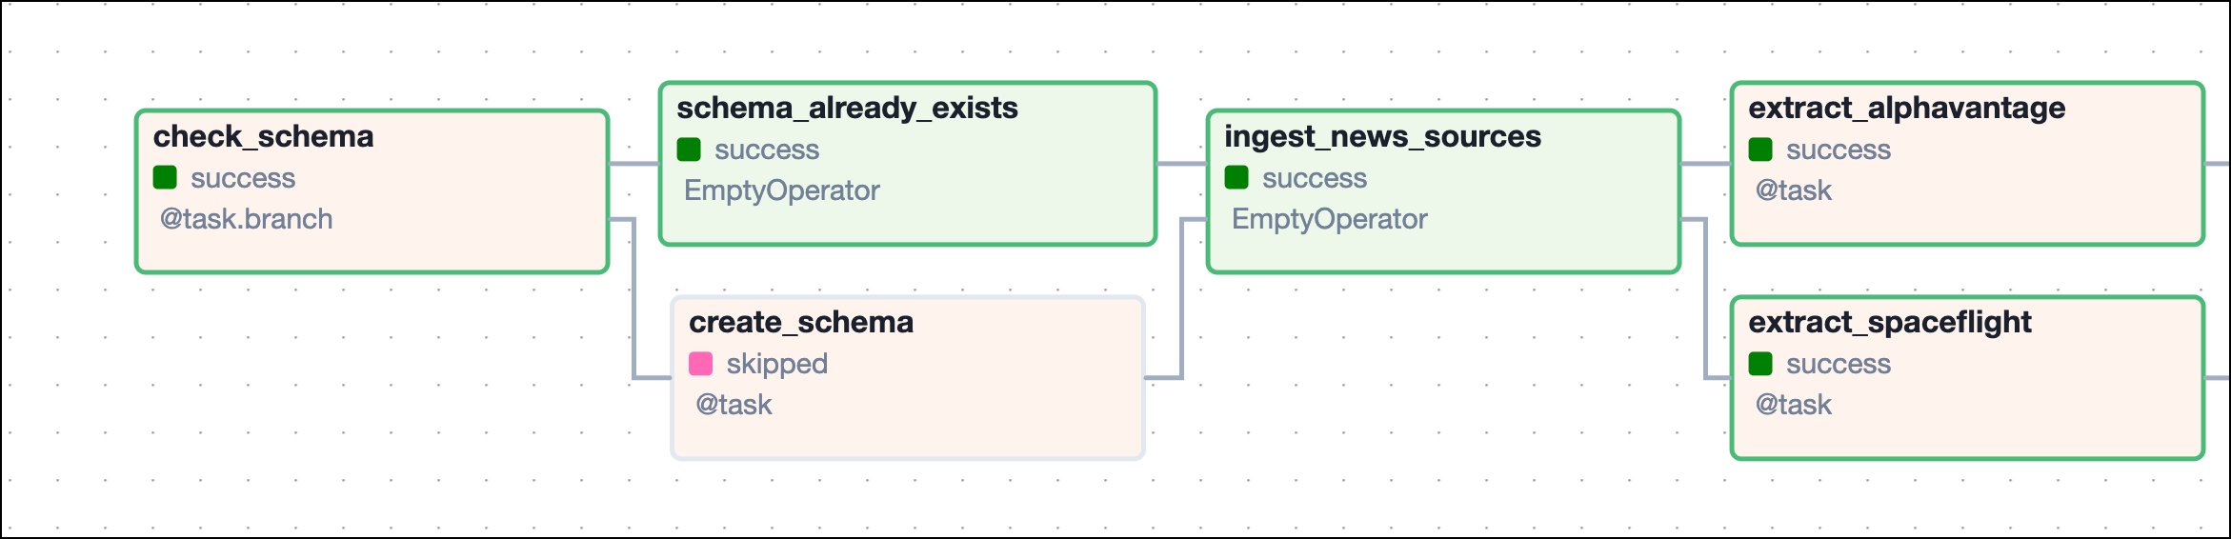Image resolution: width=2231 pixels, height=539 pixels.
Task: Click the @task label in create_schema
Action: (x=734, y=405)
